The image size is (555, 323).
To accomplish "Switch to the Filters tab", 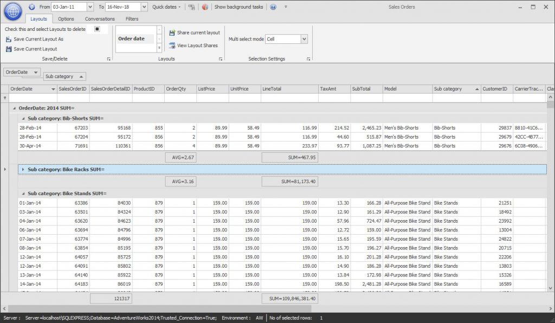I will [132, 18].
